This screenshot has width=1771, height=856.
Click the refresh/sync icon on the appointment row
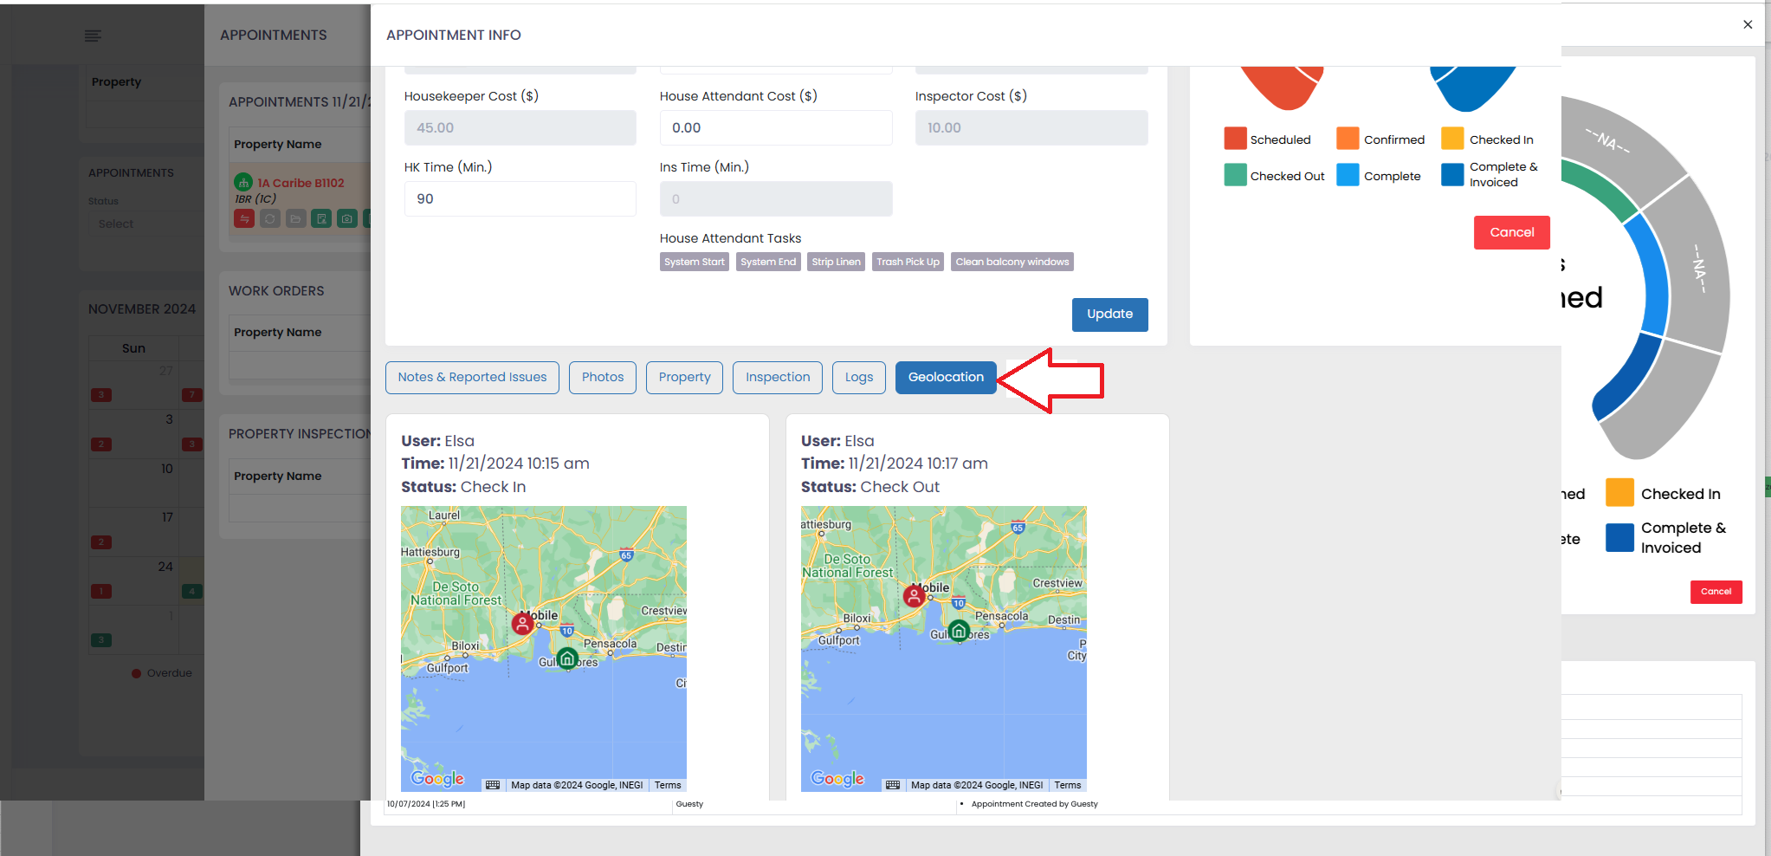click(269, 218)
